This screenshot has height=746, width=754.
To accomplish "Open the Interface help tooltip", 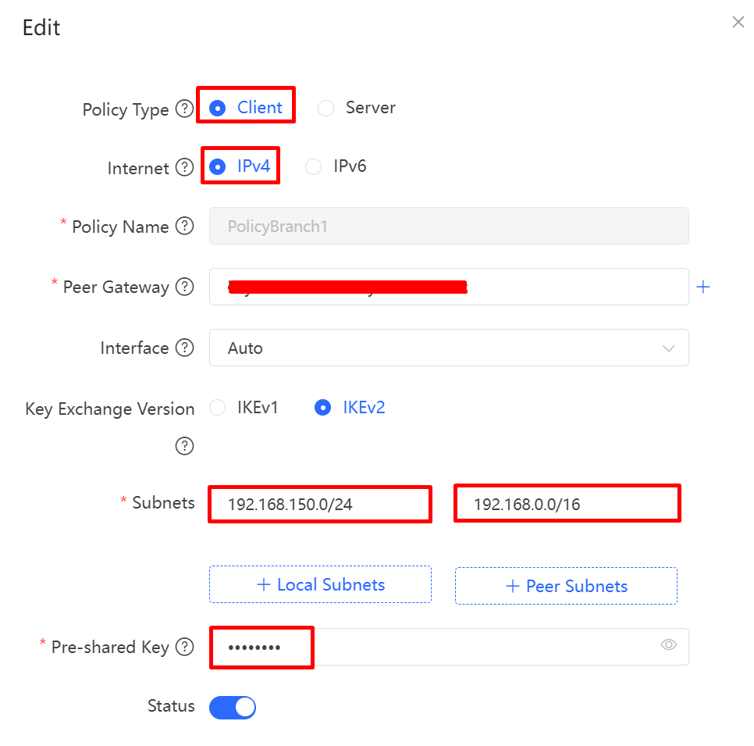I will (x=187, y=348).
